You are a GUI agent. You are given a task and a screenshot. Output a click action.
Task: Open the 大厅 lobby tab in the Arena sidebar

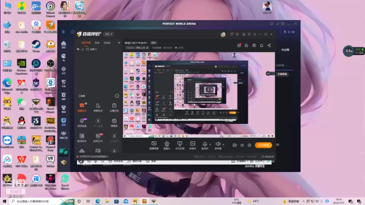pos(63,70)
